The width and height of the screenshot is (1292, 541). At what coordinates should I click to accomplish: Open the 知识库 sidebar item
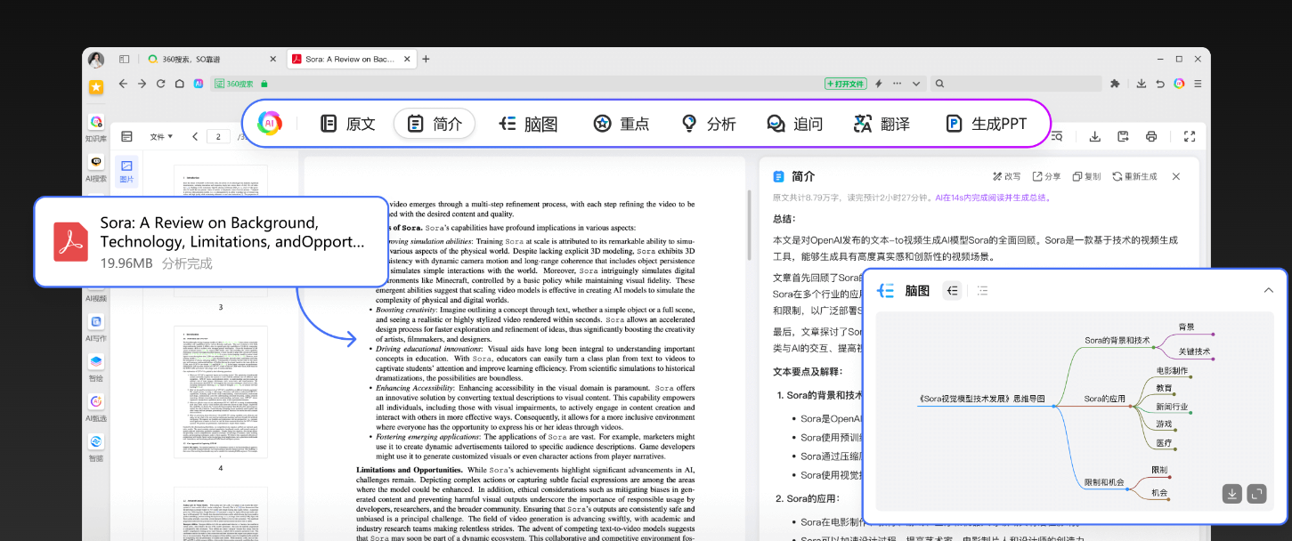[96, 128]
